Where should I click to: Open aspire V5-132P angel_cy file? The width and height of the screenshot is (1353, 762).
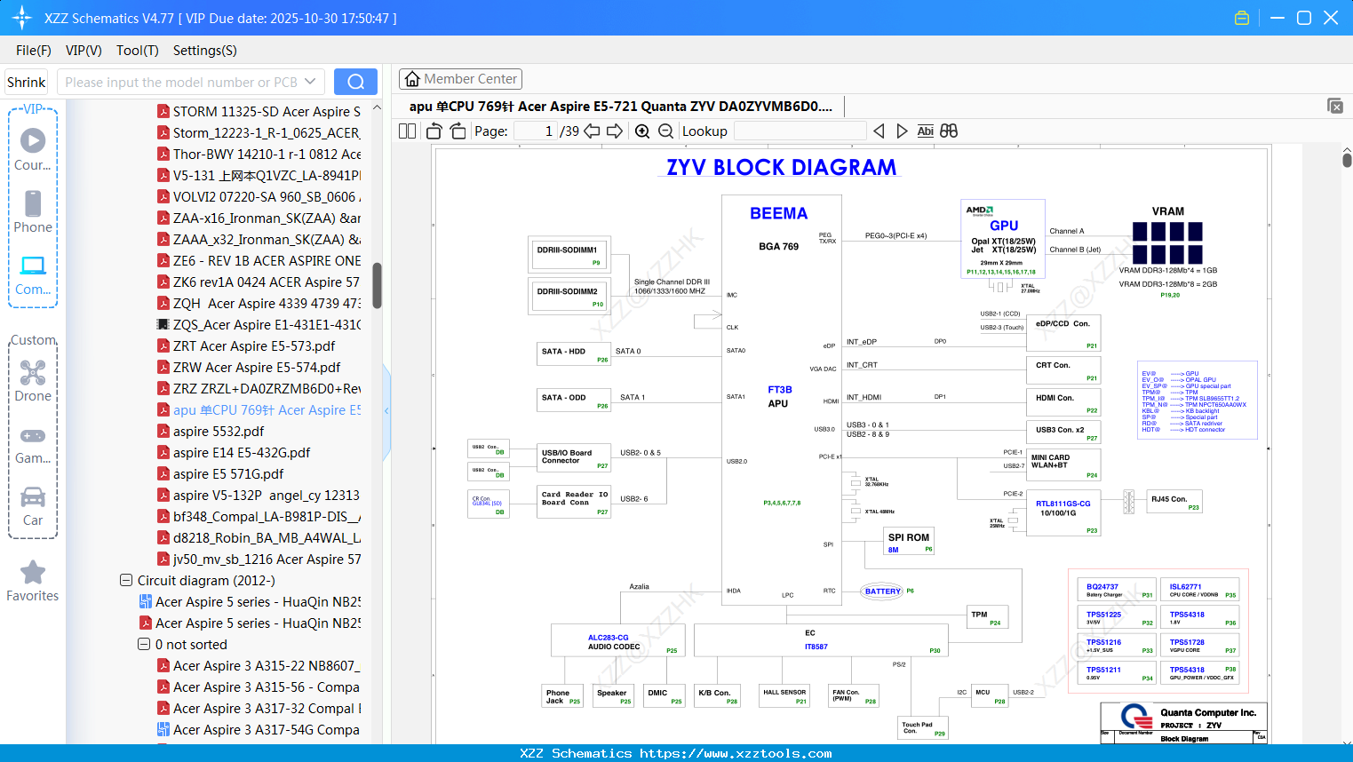point(259,496)
